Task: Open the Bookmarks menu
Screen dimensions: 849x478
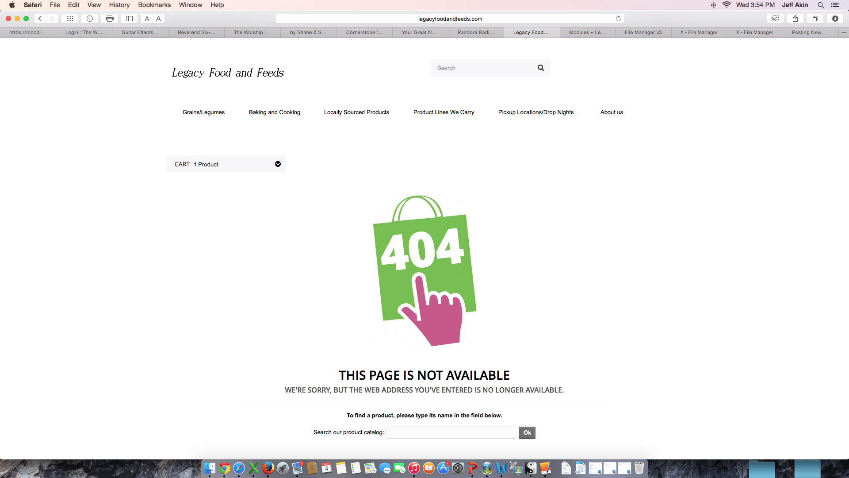Action: click(x=154, y=5)
